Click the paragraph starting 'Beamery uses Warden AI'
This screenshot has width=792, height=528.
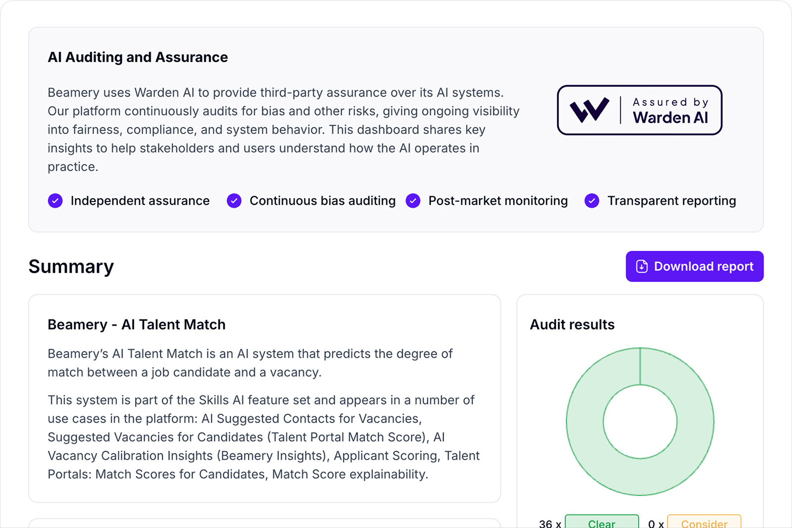pyautogui.click(x=284, y=130)
